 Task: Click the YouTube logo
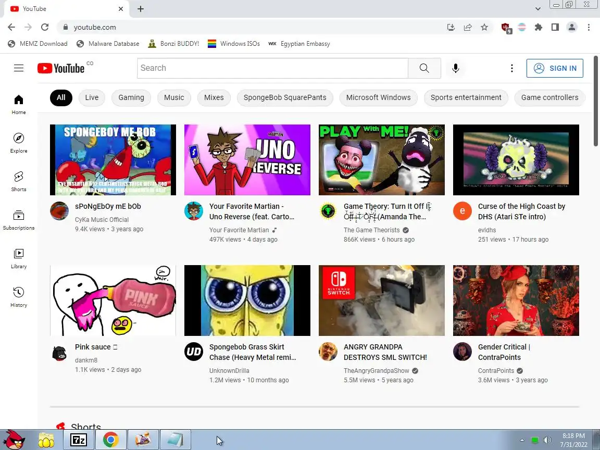coord(61,68)
